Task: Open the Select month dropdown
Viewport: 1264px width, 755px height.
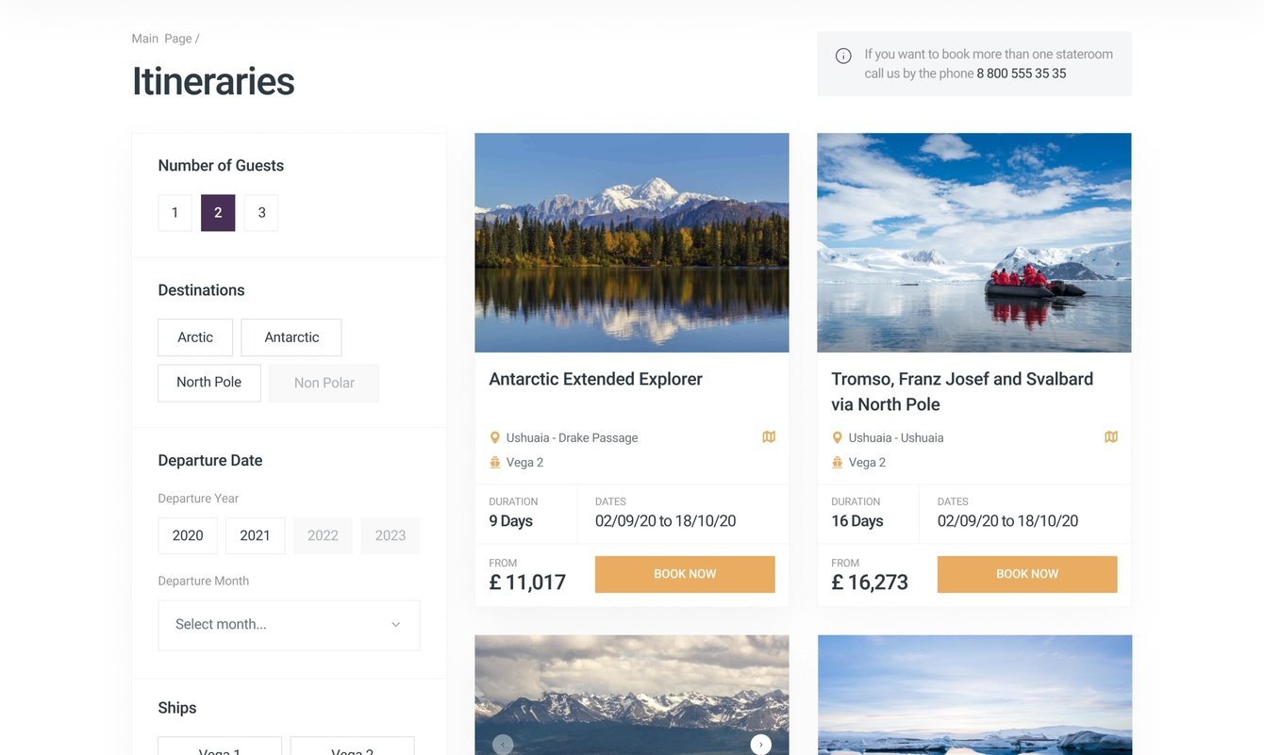Action: tap(289, 625)
